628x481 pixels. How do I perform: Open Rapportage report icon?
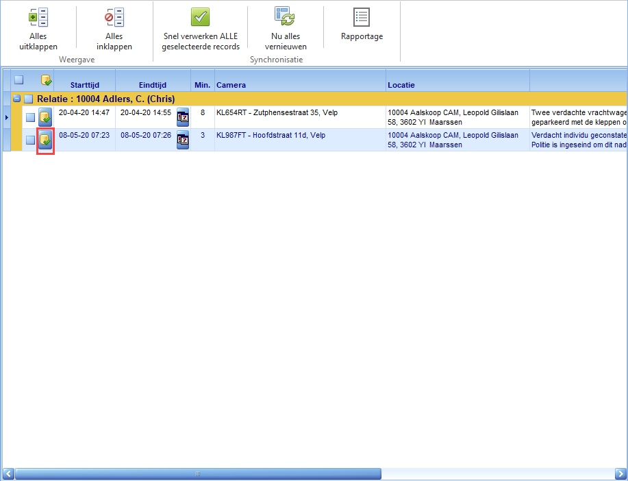tap(362, 17)
